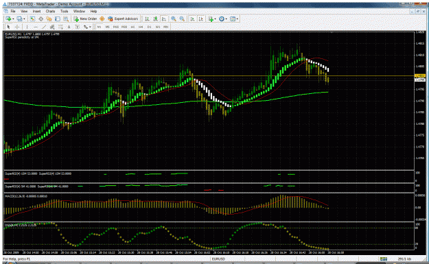Open the Indicators list icon
This screenshot has width=429, height=264.
[x=211, y=19]
